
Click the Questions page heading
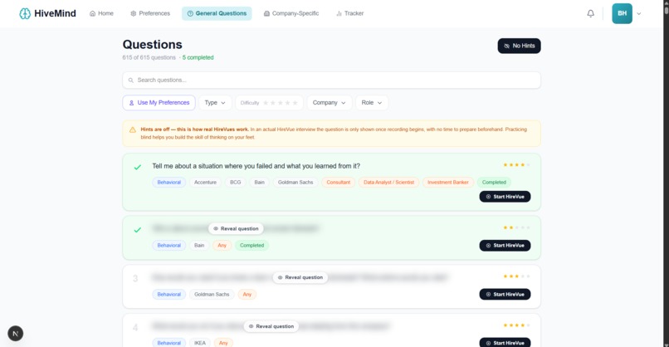pyautogui.click(x=153, y=44)
